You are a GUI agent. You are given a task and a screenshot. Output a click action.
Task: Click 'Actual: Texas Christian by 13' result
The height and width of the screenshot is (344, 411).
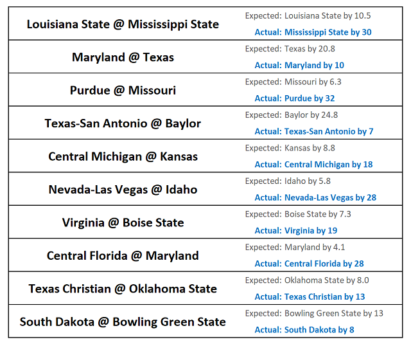(x=310, y=296)
